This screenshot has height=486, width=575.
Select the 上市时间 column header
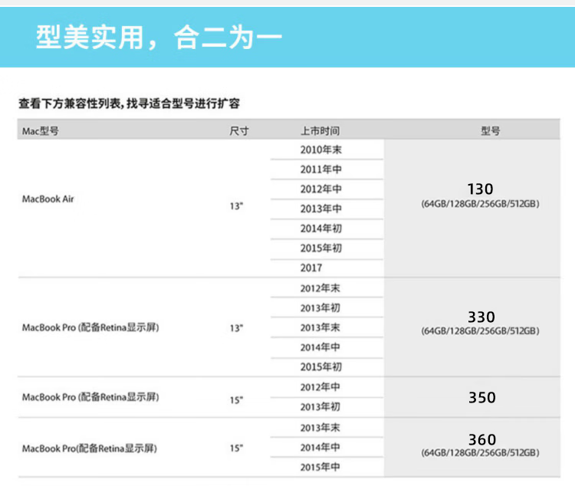coord(320,130)
